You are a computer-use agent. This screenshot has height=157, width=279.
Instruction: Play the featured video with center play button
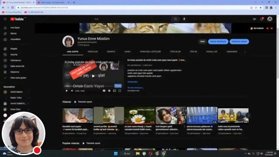pyautogui.click(x=93, y=76)
